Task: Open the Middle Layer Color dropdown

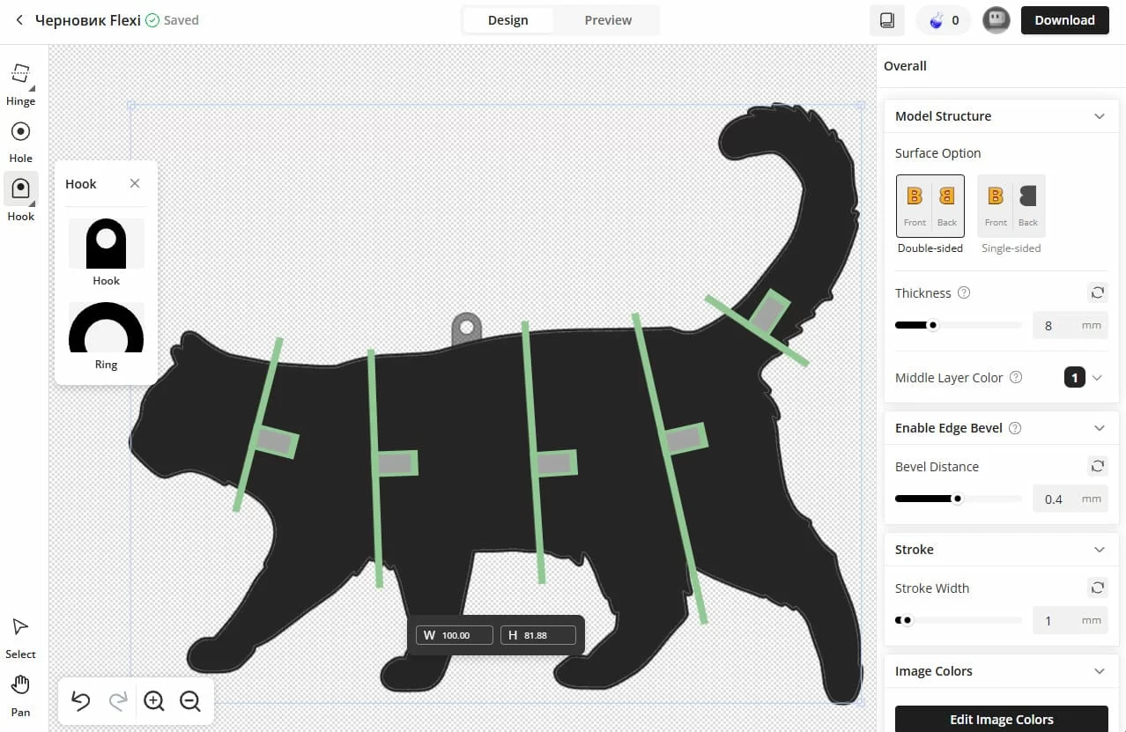Action: pyautogui.click(x=1084, y=377)
